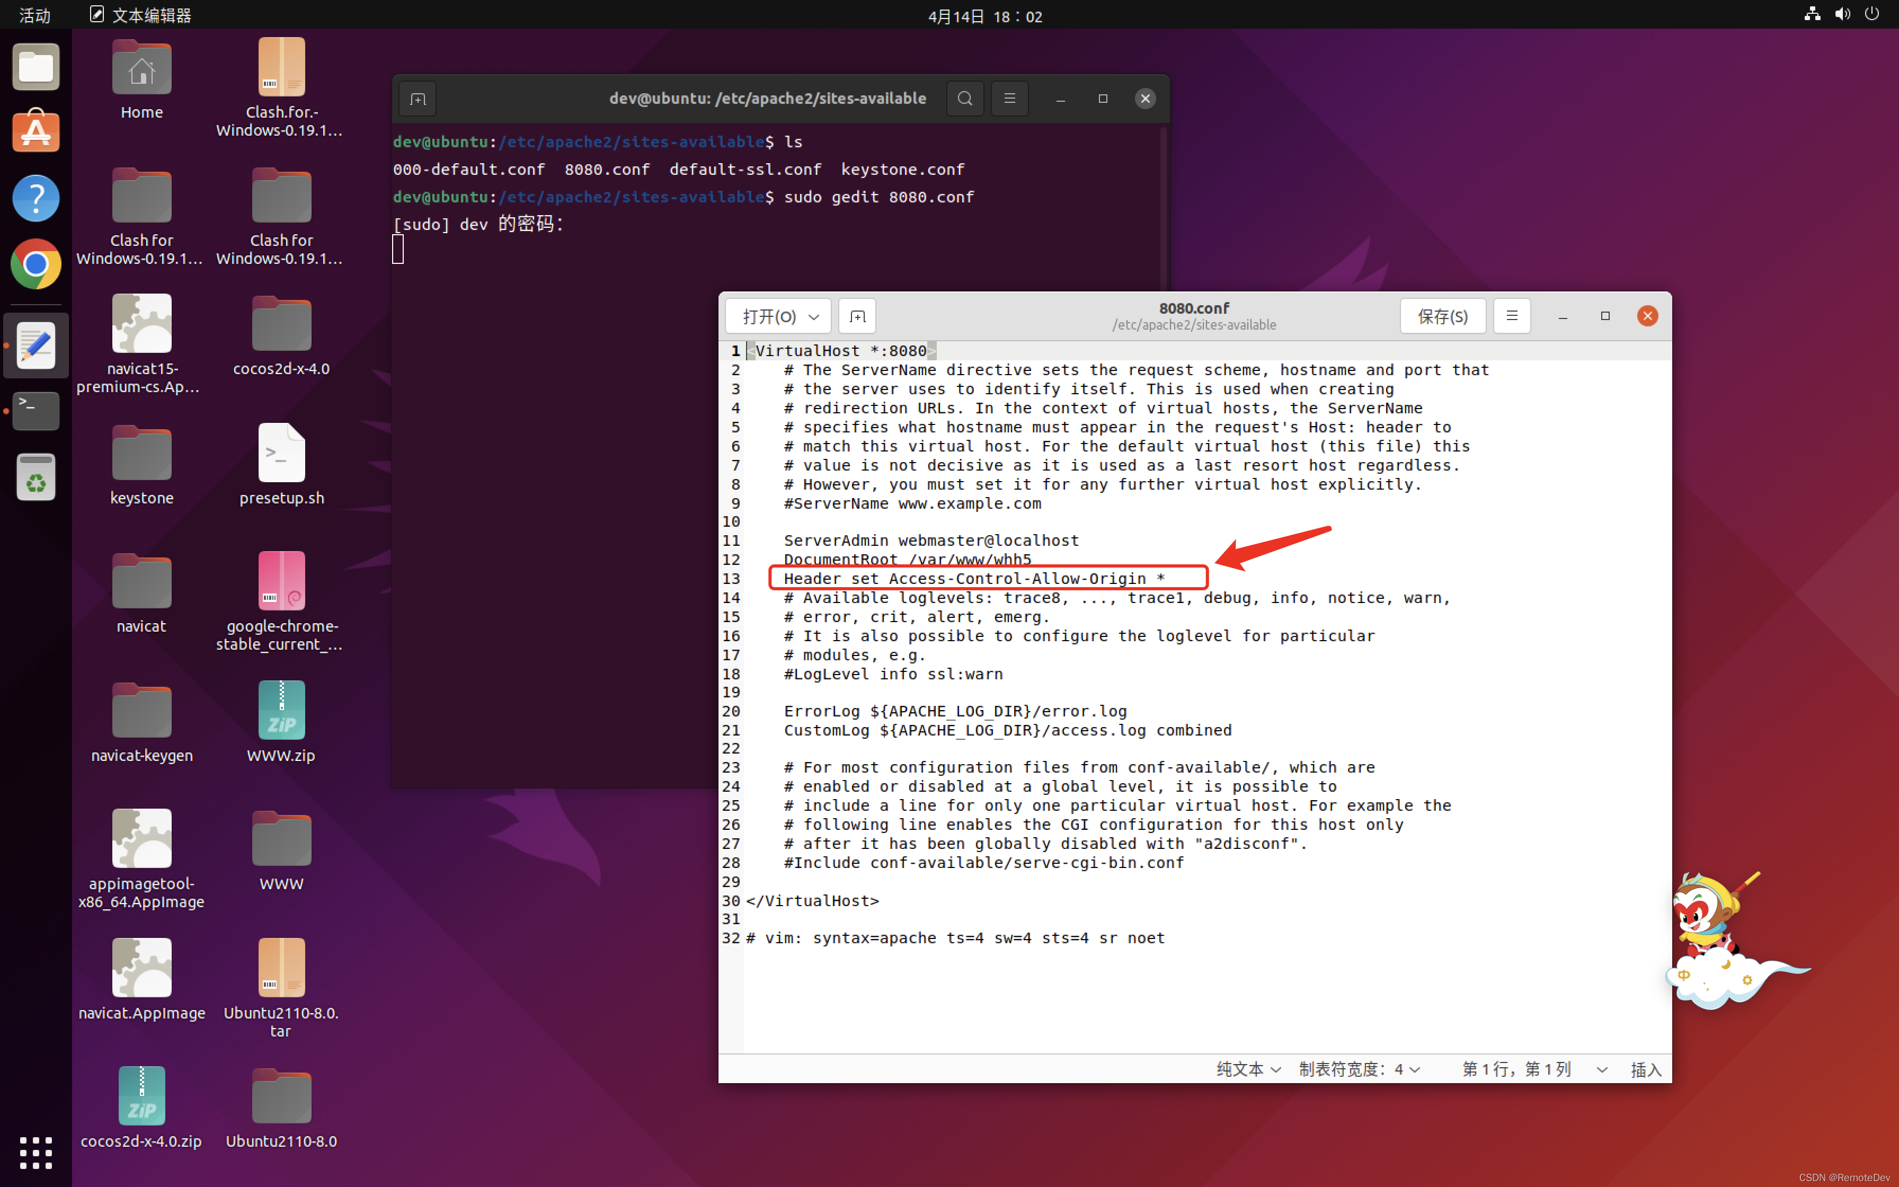
Task: Open clock and calendar in top bar
Action: (x=986, y=16)
